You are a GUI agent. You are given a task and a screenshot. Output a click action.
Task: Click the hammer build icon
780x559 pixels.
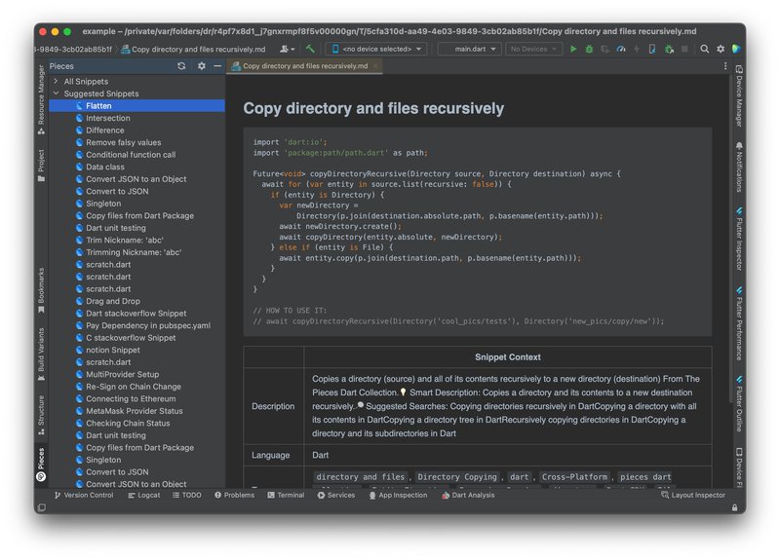coord(310,49)
